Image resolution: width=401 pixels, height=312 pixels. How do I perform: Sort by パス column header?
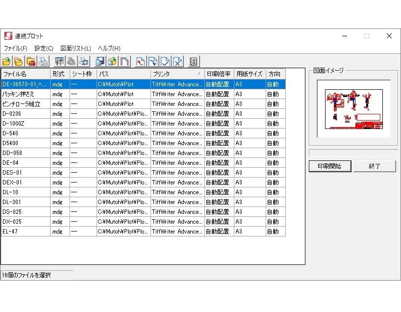coord(124,74)
